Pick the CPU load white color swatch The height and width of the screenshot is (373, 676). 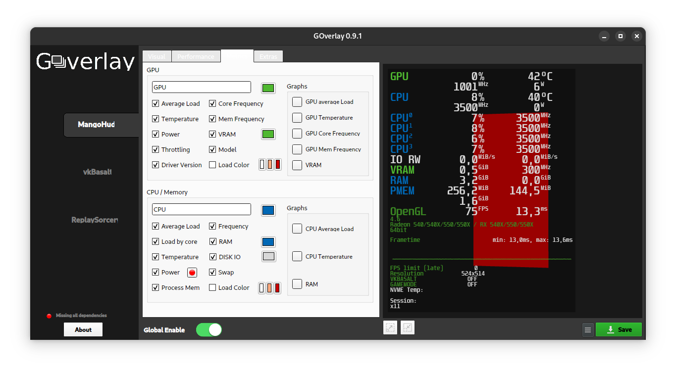pyautogui.click(x=262, y=287)
